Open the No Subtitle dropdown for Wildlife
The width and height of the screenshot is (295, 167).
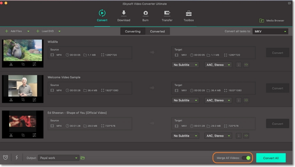pyautogui.click(x=185, y=65)
